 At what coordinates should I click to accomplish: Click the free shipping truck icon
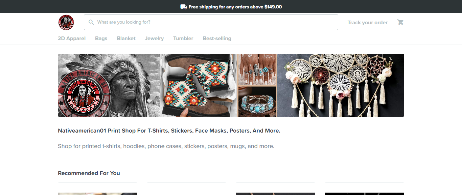click(184, 7)
